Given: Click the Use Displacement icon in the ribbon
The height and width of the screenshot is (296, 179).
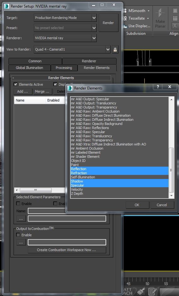Looking at the screenshot, I should click(125, 26).
